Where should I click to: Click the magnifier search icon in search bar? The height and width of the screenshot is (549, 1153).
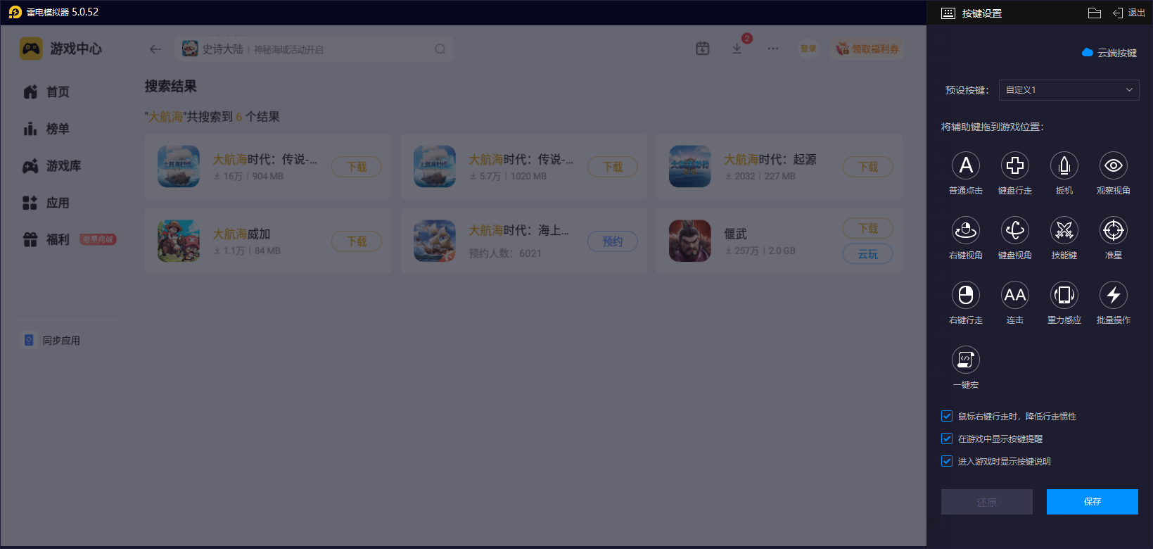440,49
